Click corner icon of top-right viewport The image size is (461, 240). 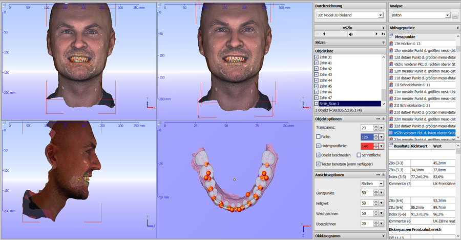(159, 5)
